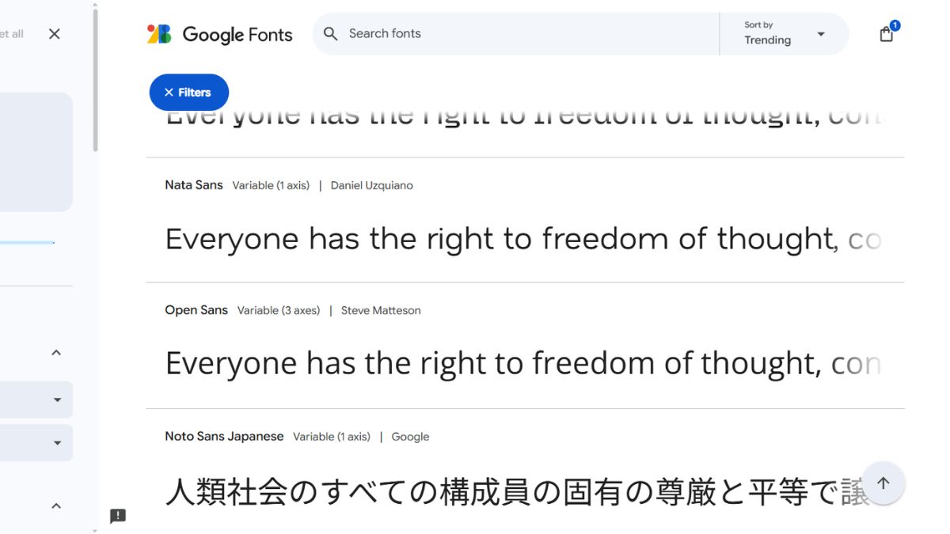Viewport: 950px width, 534px height.
Task: View designer Steve Matteson
Action: tap(381, 311)
